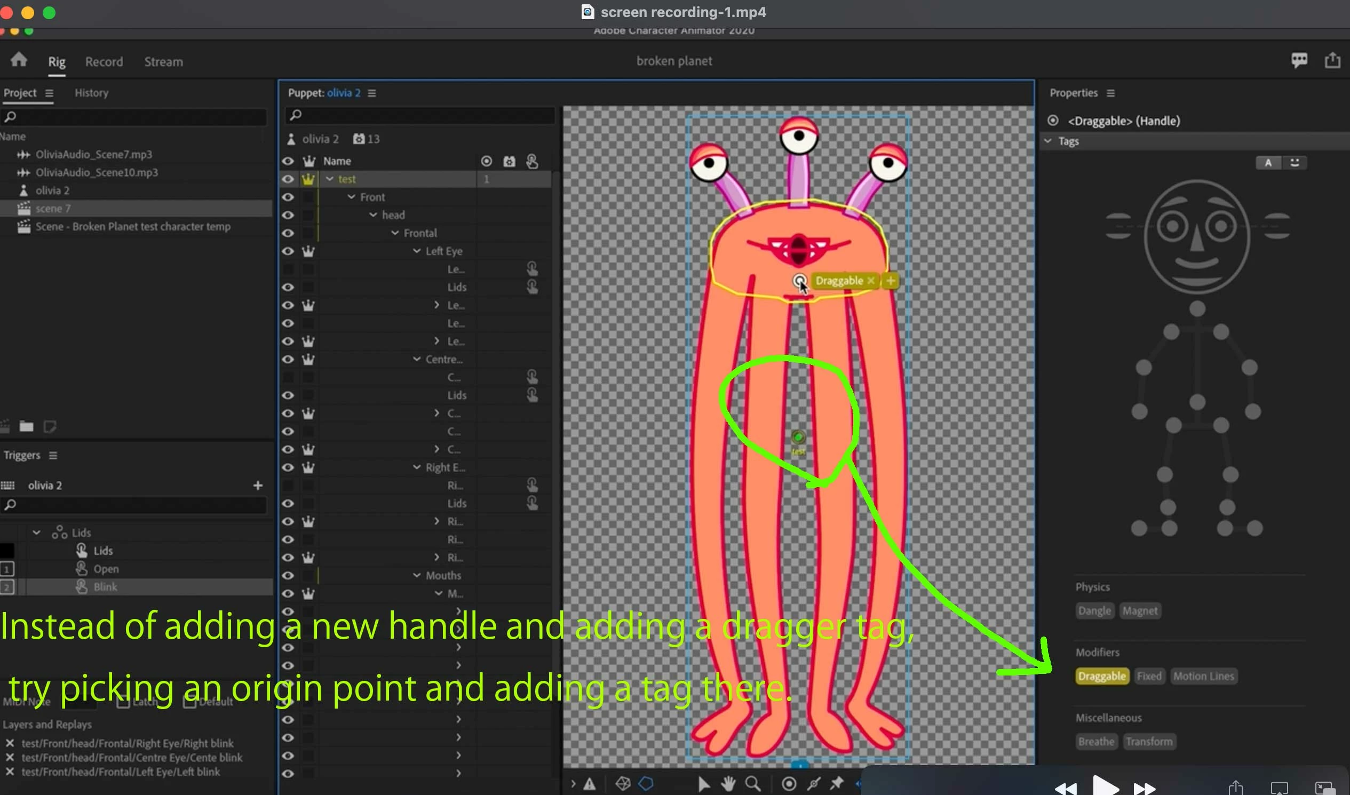The image size is (1350, 795).
Task: Collapse the Lids trigger group
Action: point(36,532)
